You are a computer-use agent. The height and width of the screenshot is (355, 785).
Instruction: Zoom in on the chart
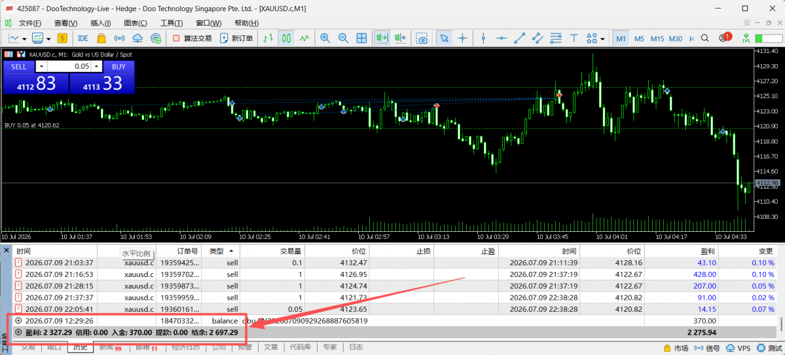(x=325, y=38)
